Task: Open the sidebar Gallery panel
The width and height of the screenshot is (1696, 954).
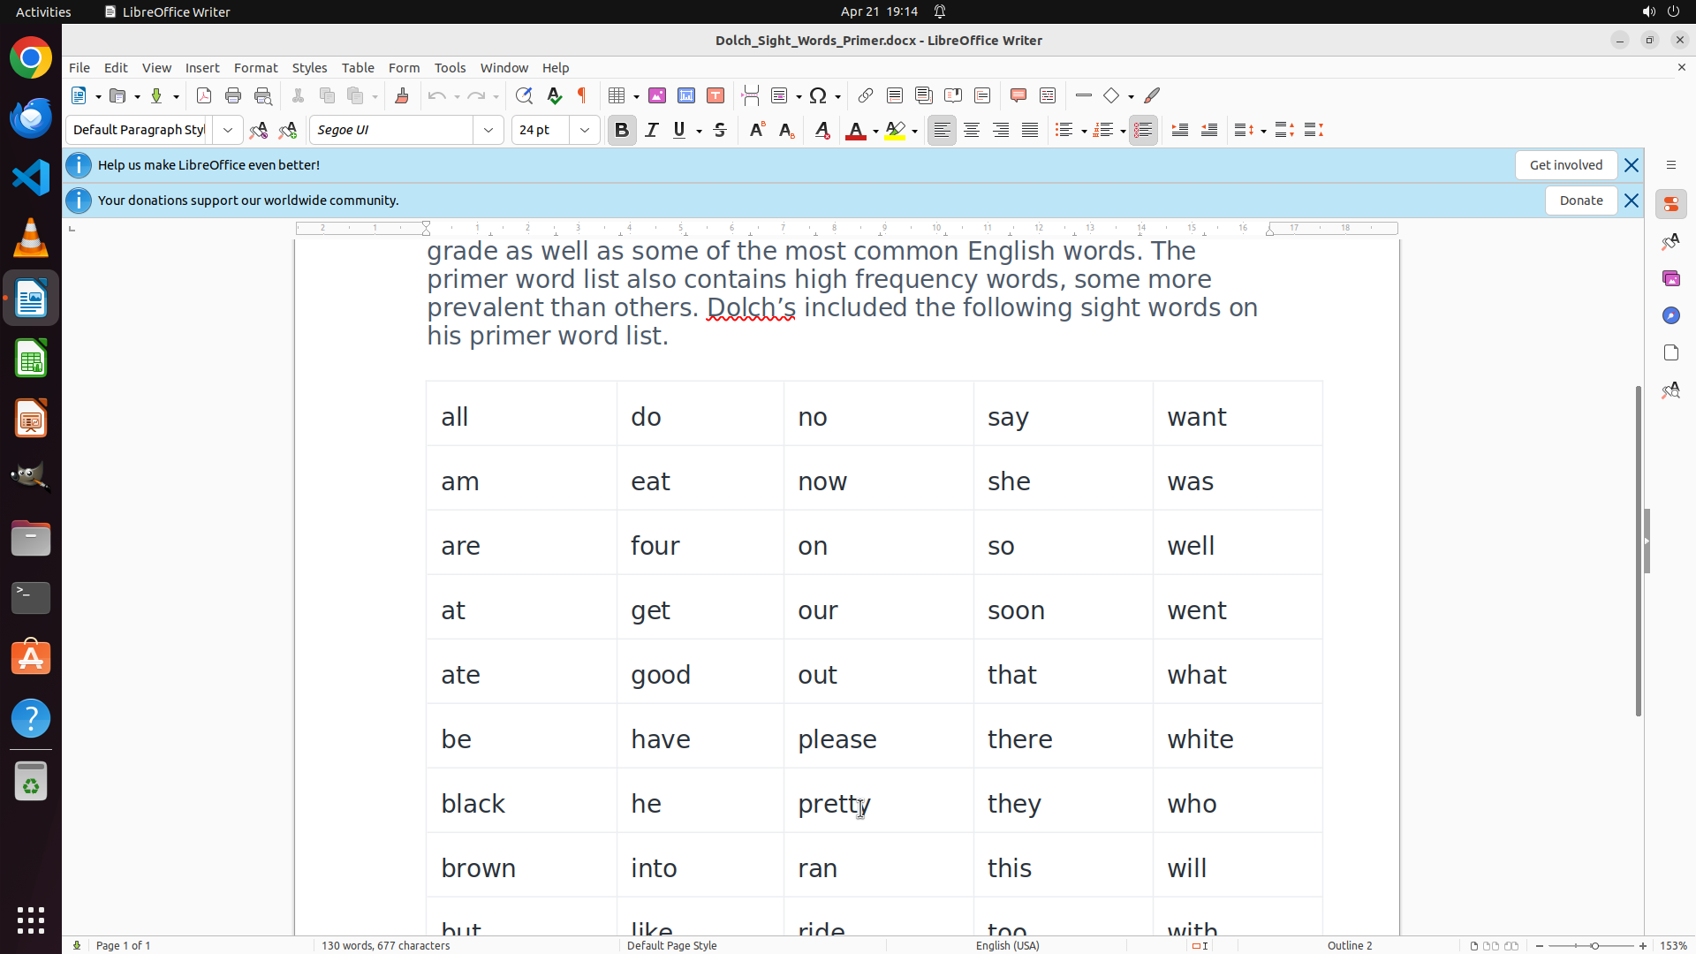Action: [1670, 278]
